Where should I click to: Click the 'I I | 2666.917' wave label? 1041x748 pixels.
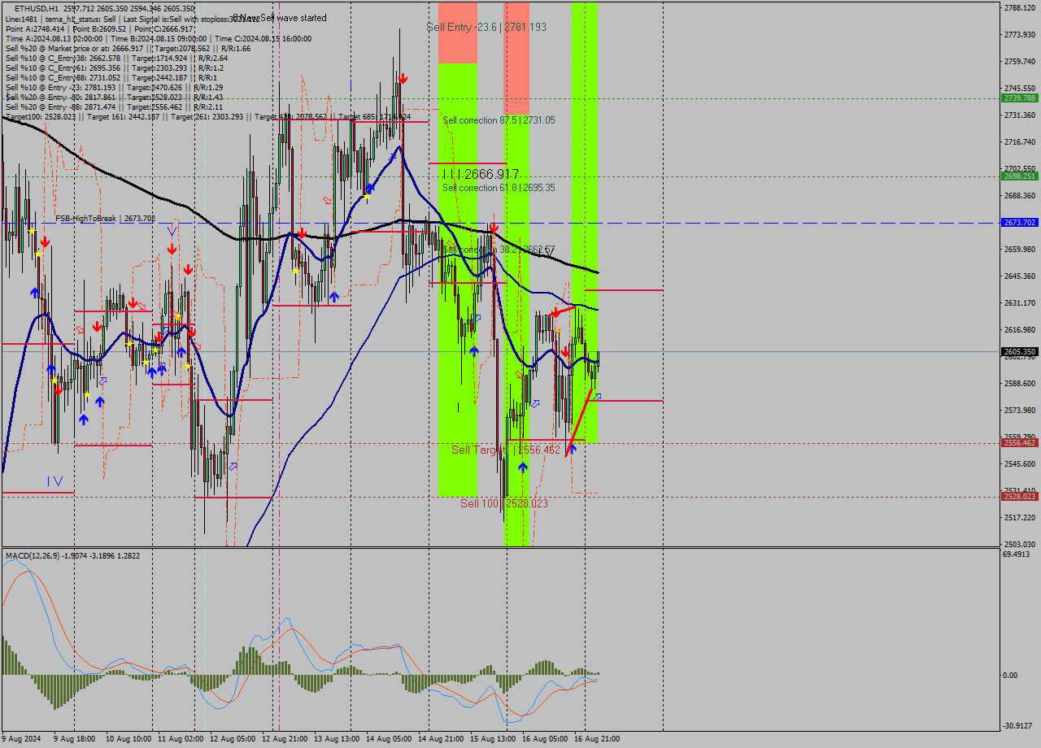coord(481,174)
